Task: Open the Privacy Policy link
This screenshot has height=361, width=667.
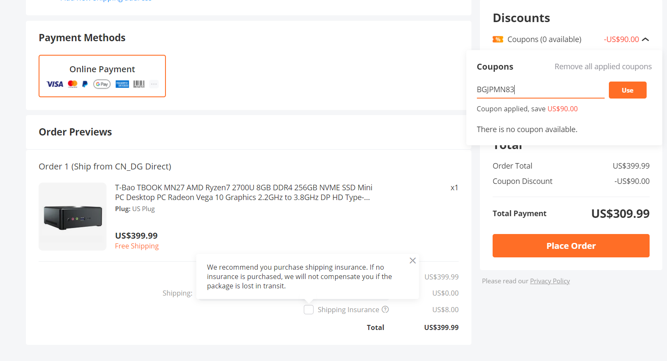Action: click(x=550, y=281)
